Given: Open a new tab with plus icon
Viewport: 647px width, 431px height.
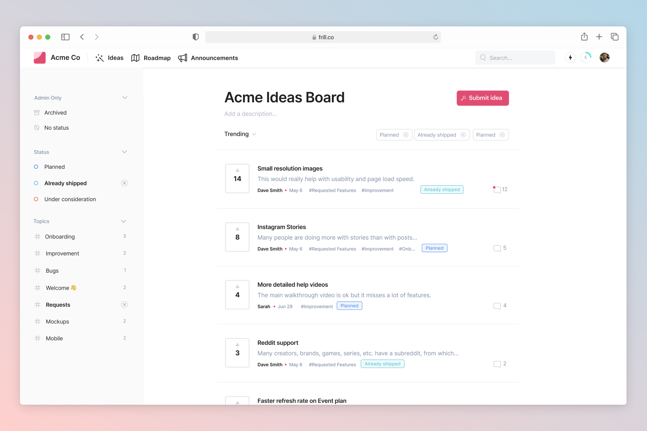Looking at the screenshot, I should [x=599, y=37].
